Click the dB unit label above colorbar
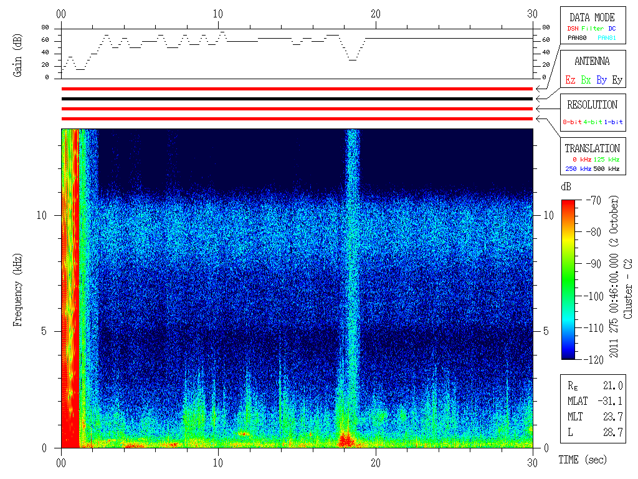Image resolution: width=638 pixels, height=479 pixels. click(x=566, y=187)
